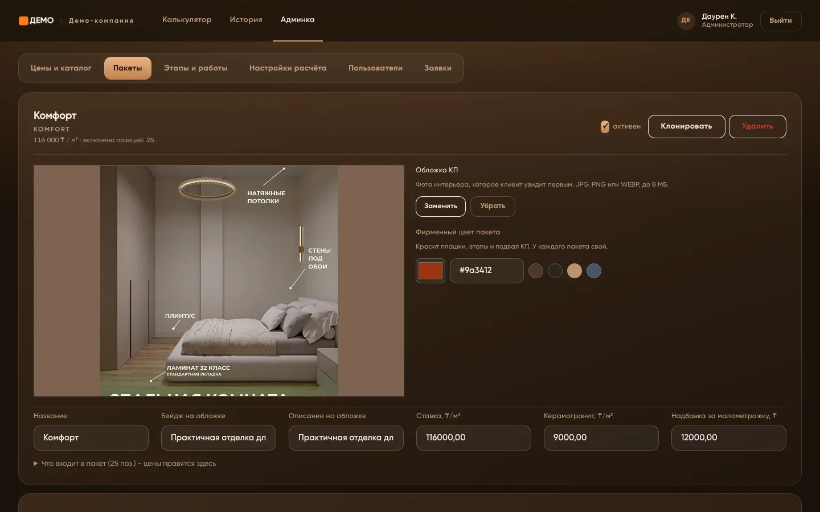Click the Демо-компания name
Viewport: 820px width, 512px height.
pyautogui.click(x=101, y=21)
